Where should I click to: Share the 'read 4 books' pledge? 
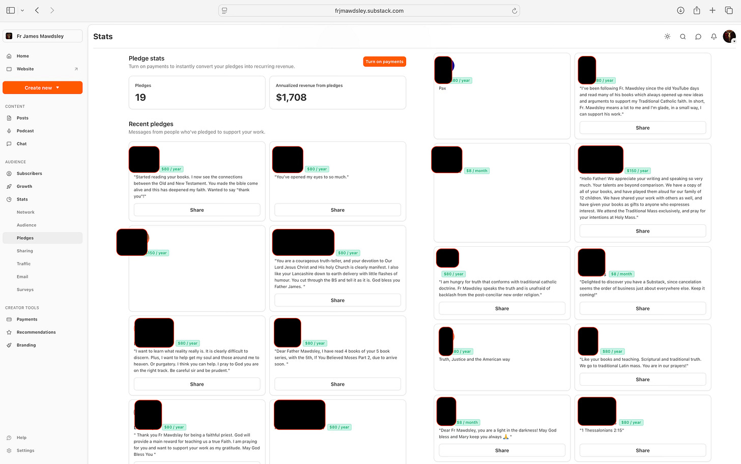(x=337, y=384)
